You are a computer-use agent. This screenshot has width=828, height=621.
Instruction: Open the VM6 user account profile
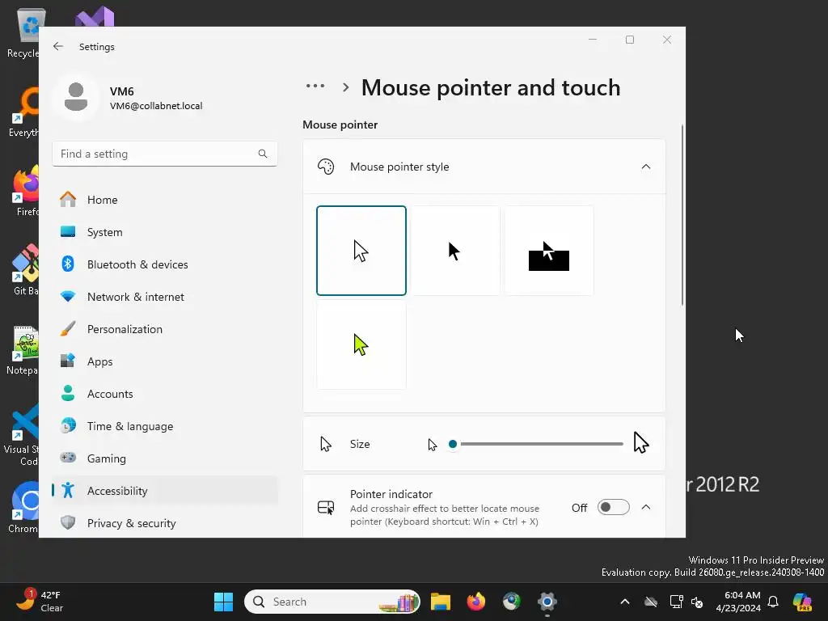pyautogui.click(x=128, y=98)
